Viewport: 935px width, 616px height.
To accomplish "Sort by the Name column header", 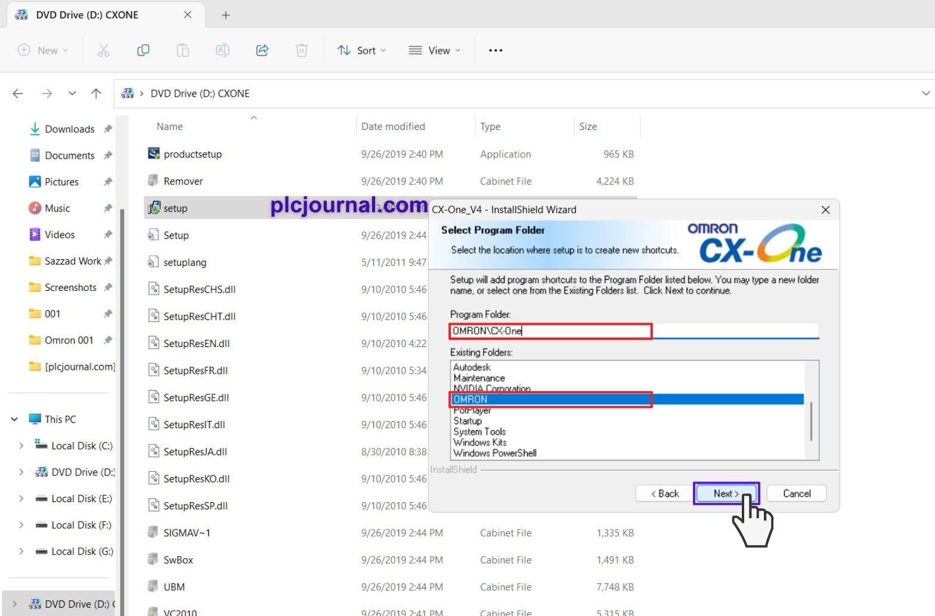I will (x=169, y=127).
